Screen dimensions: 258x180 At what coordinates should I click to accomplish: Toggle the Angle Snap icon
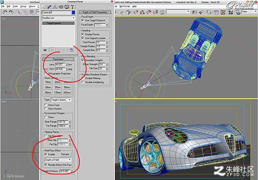tap(142, 12)
